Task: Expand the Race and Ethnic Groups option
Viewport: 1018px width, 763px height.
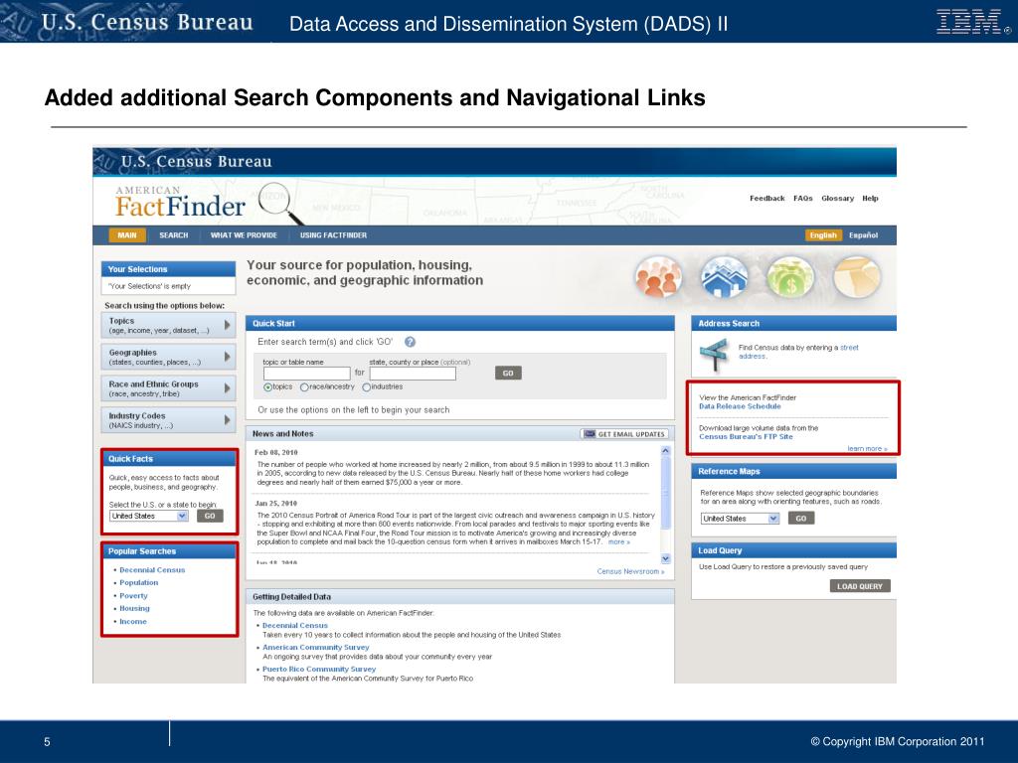Action: pos(168,388)
